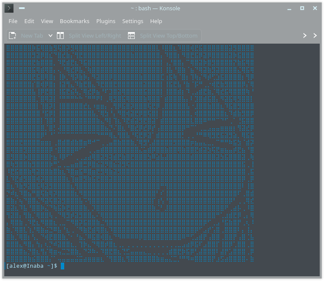Click the pin dash button in title bar

tap(22, 8)
